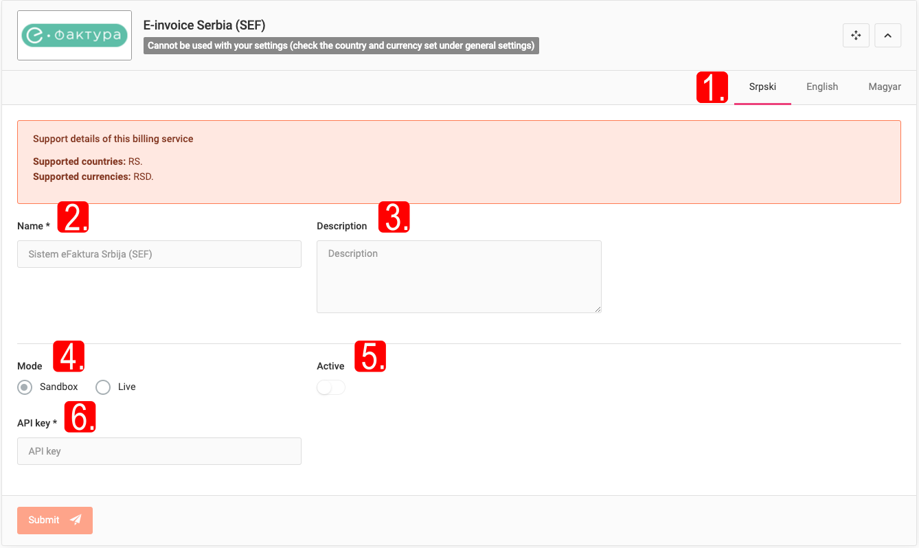
Task: Open the English language tab
Action: click(822, 87)
